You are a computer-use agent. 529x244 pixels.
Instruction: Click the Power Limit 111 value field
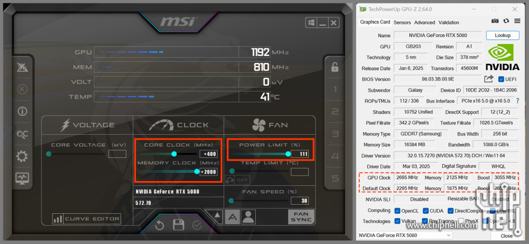pyautogui.click(x=300, y=154)
